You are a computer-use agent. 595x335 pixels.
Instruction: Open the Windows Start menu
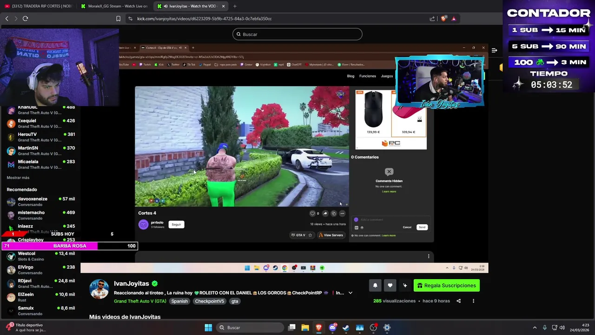[x=208, y=328]
